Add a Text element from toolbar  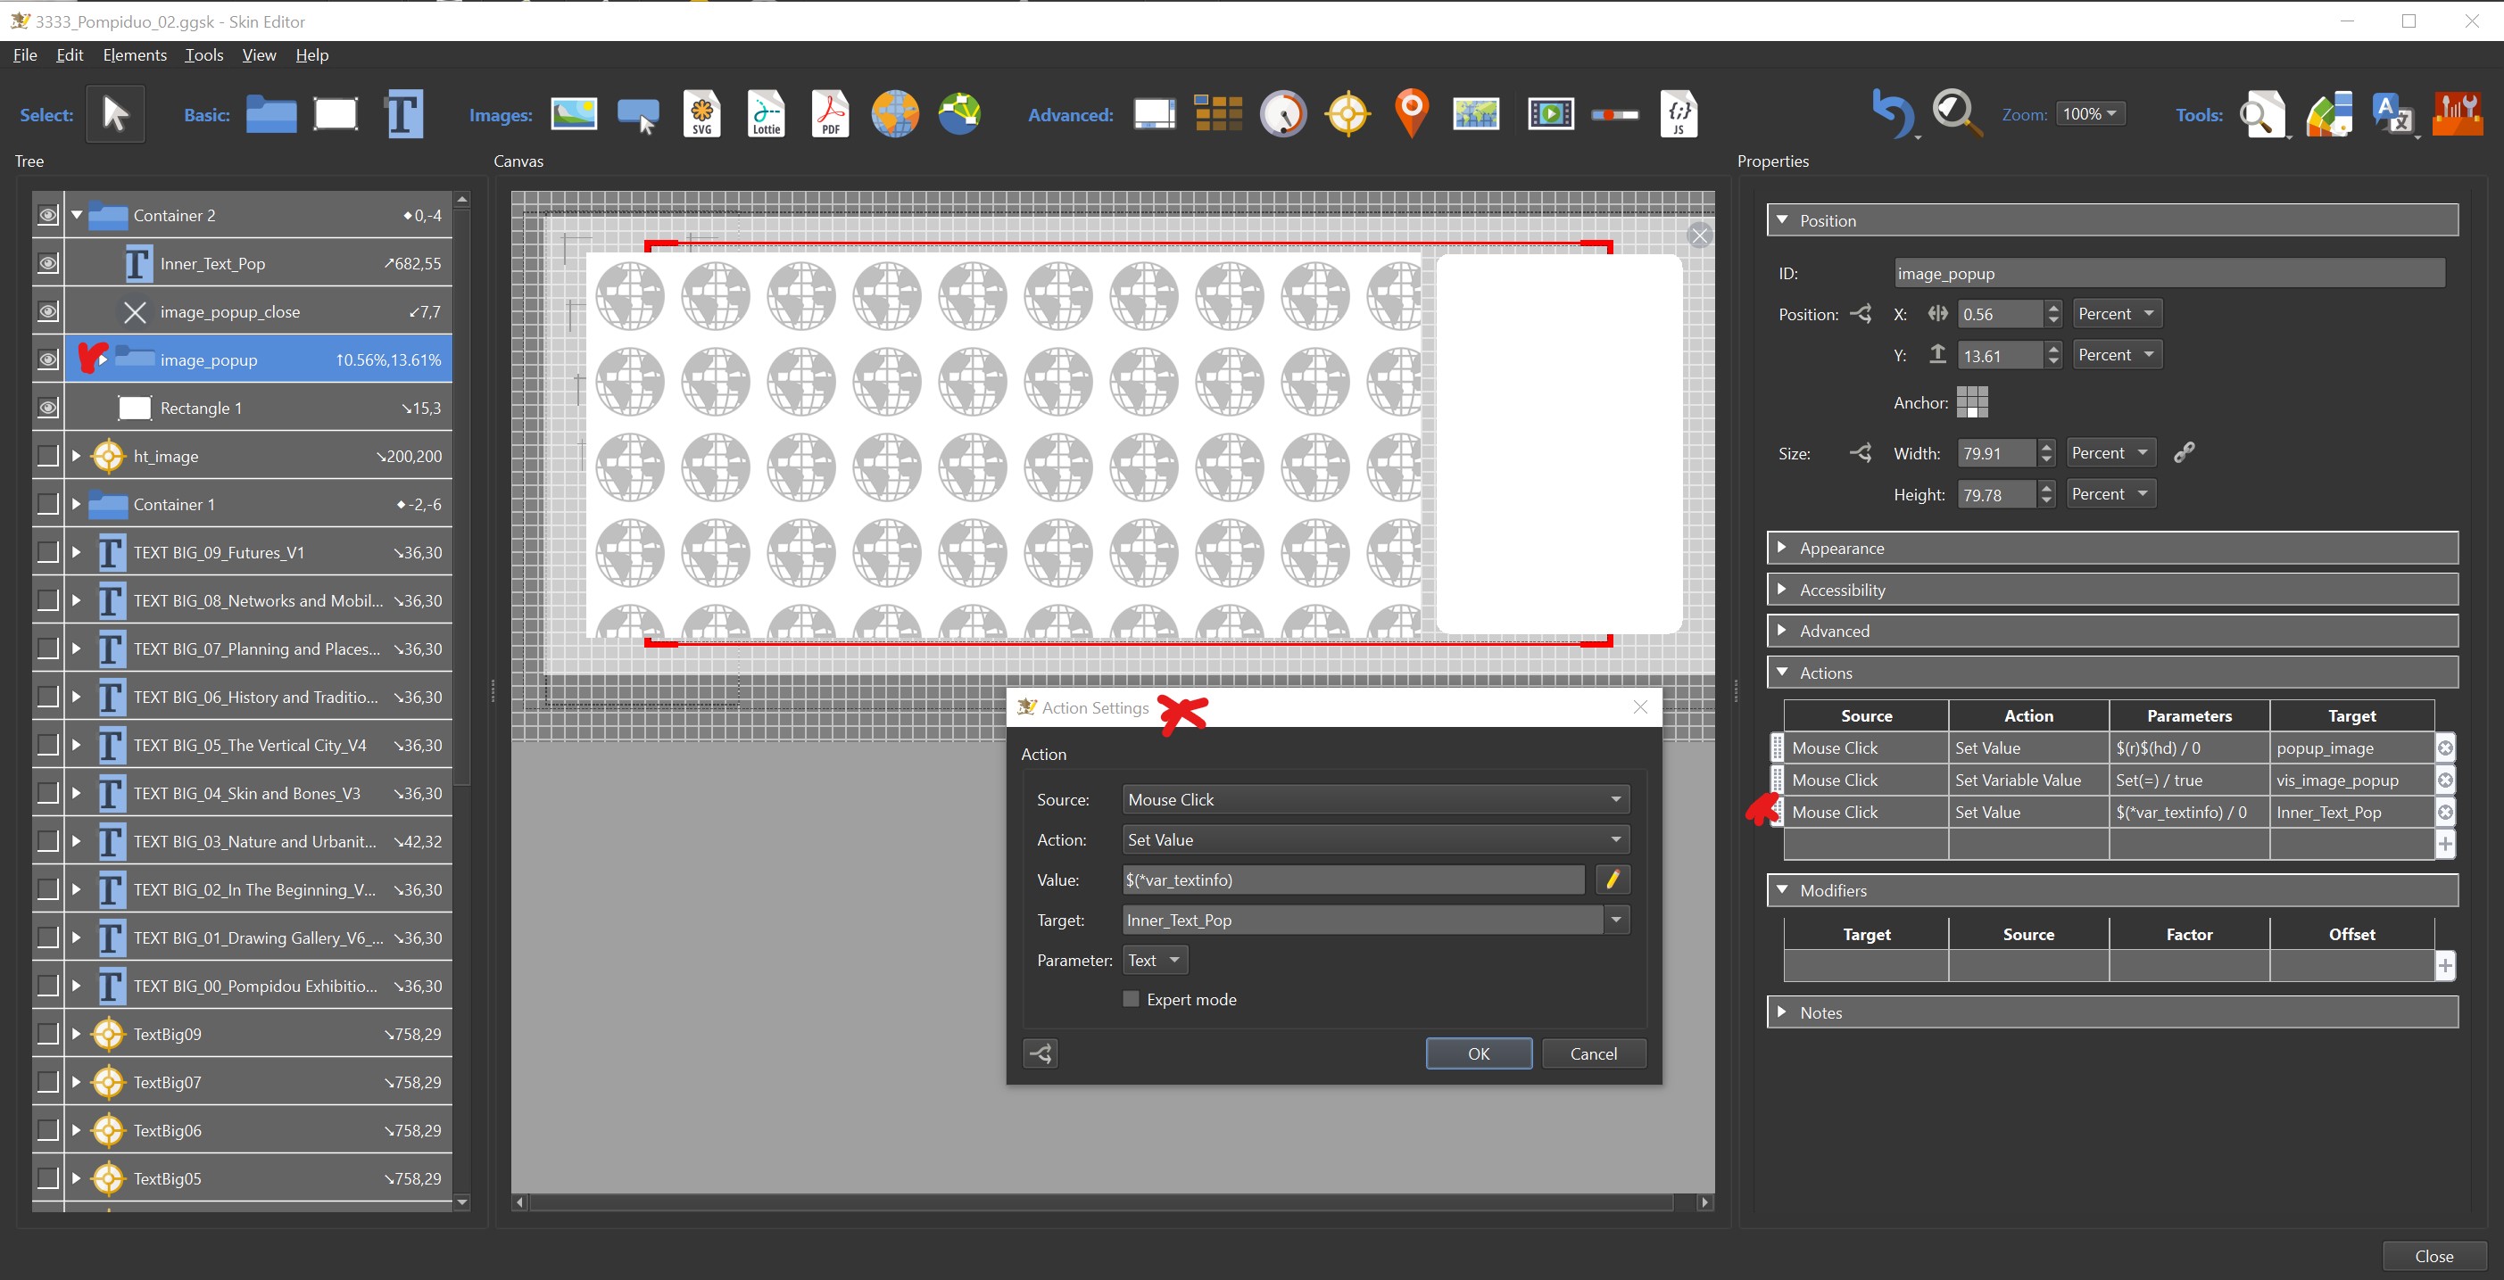[404, 113]
